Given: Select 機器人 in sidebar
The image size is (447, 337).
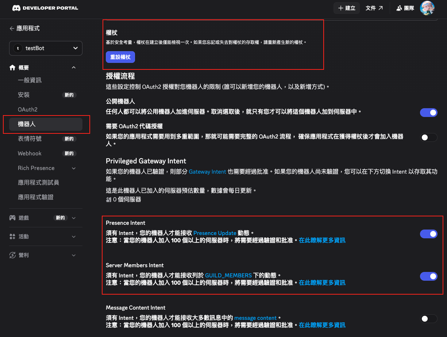Looking at the screenshot, I should (x=46, y=124).
